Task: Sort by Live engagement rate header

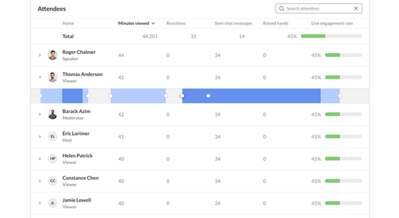Action: pyautogui.click(x=332, y=23)
